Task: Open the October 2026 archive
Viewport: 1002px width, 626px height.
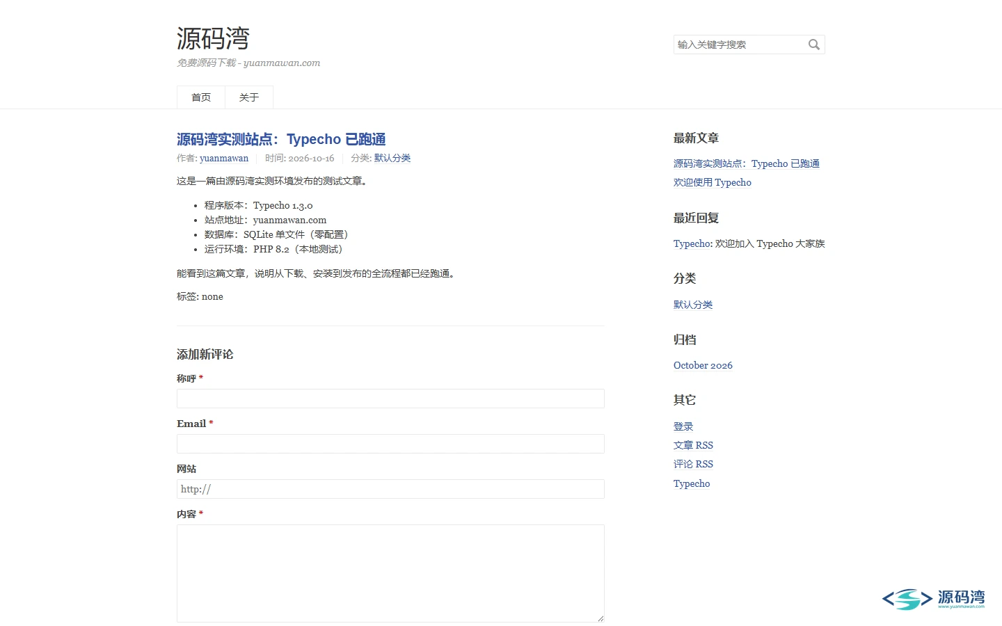Action: 703,365
